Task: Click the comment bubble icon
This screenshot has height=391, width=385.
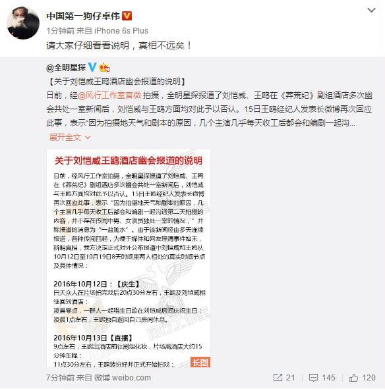Action: [313, 378]
